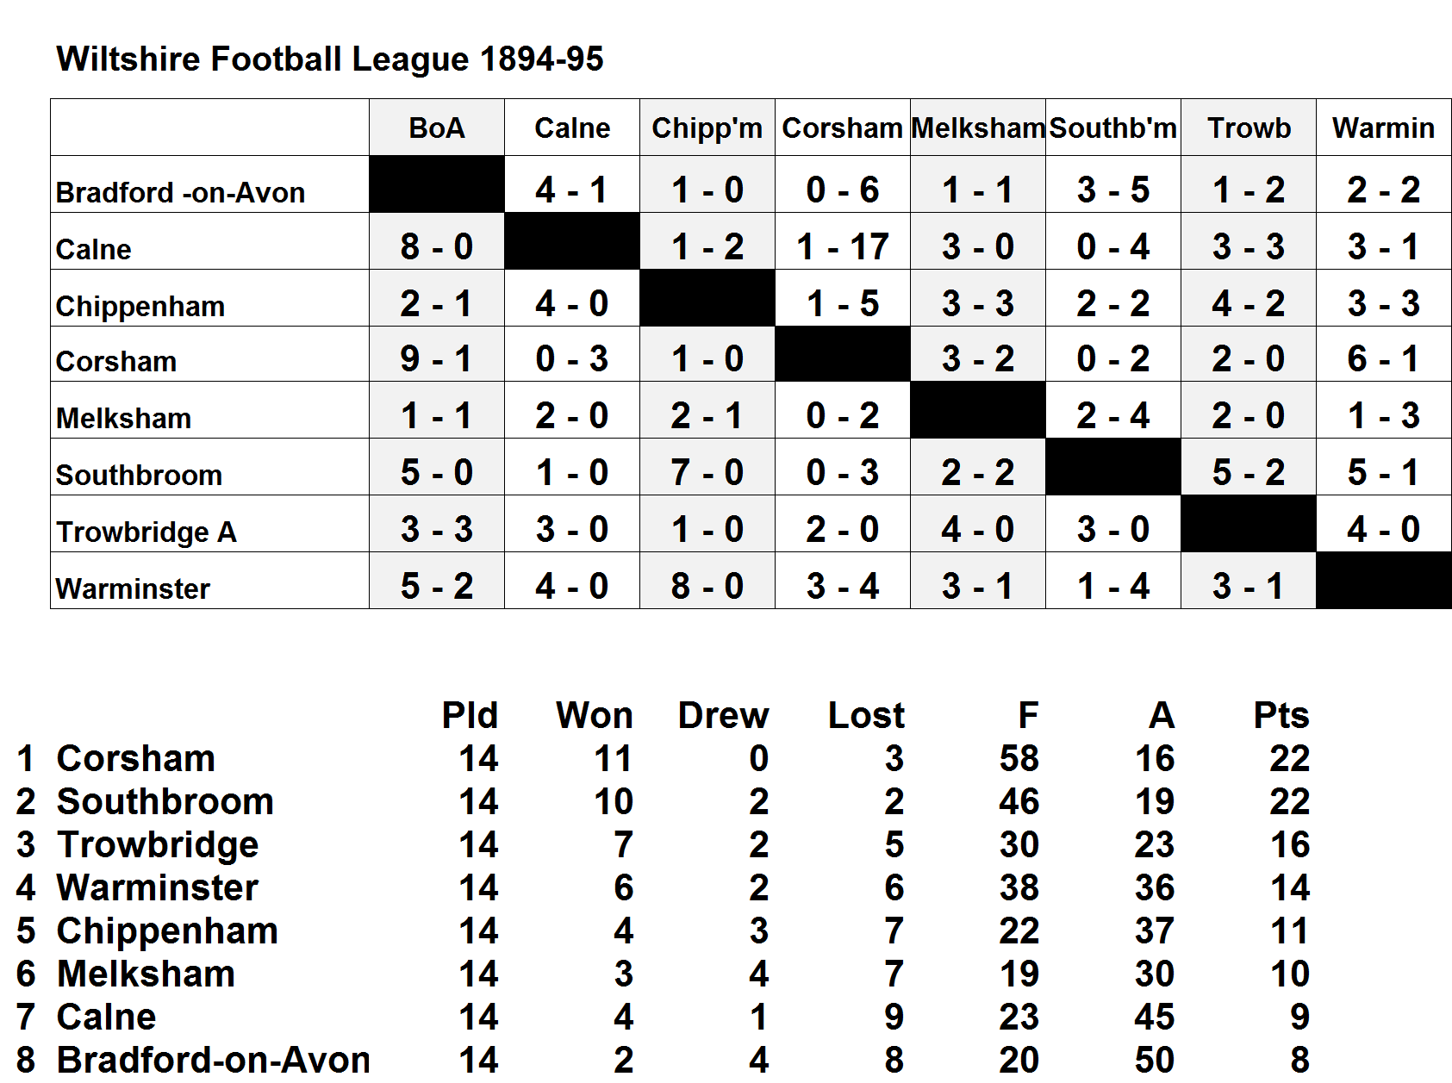Click the Bradford -on-Avon row label in results grid
The width and height of the screenshot is (1452, 1083).
point(180,192)
